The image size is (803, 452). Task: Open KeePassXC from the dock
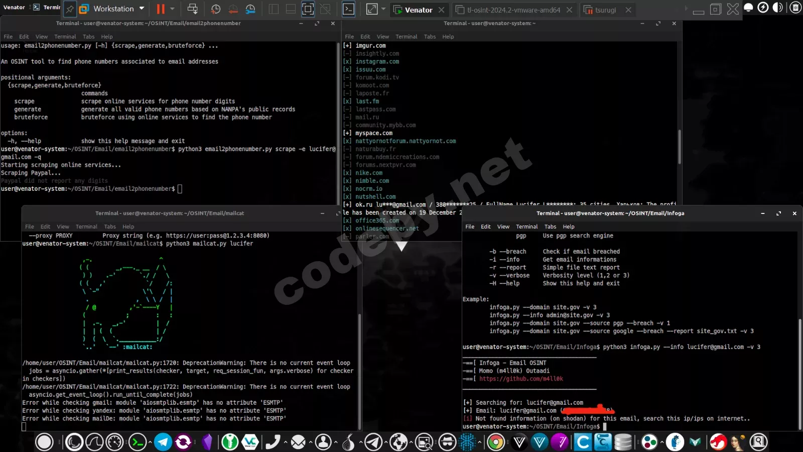click(x=229, y=442)
